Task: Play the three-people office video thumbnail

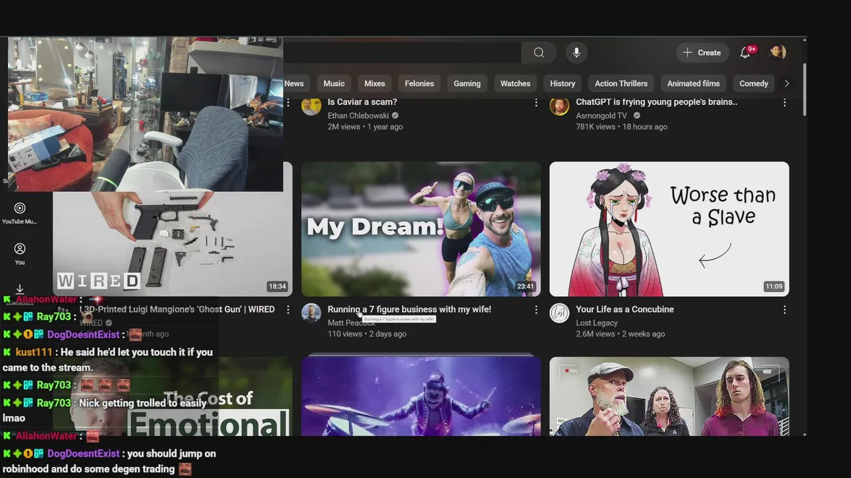Action: [x=669, y=396]
